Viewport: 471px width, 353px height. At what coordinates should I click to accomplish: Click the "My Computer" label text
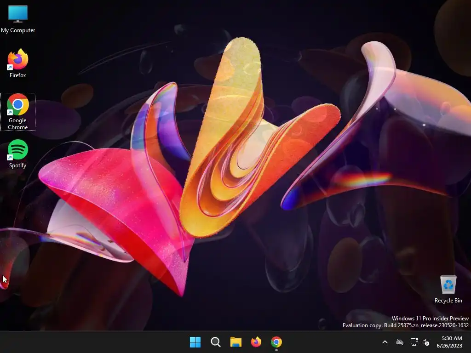(18, 30)
